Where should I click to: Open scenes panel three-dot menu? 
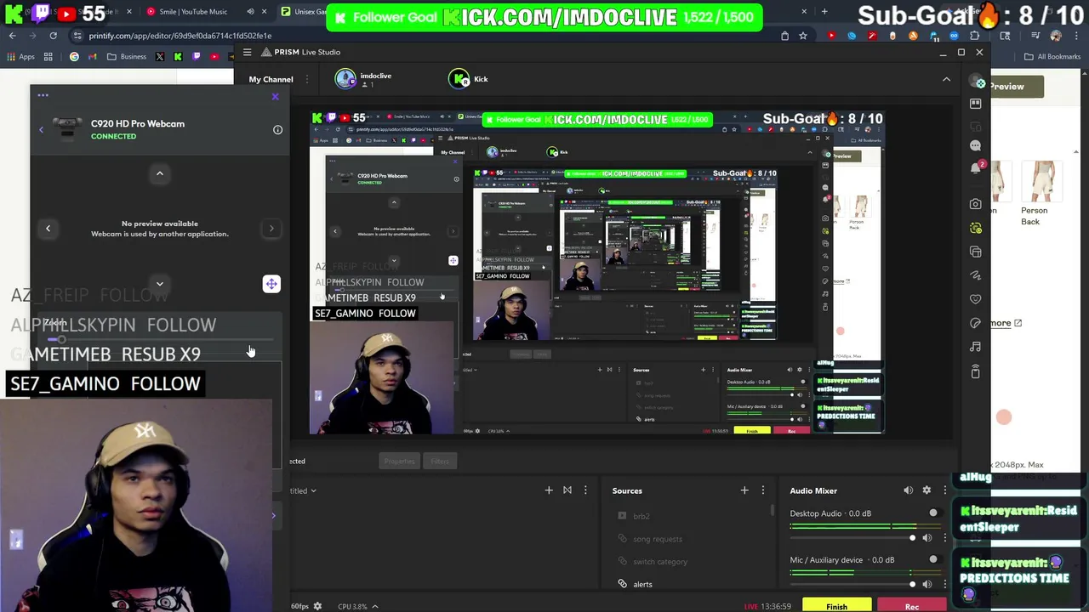tap(585, 490)
